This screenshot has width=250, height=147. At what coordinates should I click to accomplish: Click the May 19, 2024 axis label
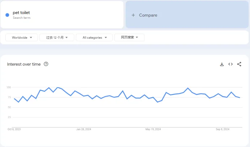[153, 129]
